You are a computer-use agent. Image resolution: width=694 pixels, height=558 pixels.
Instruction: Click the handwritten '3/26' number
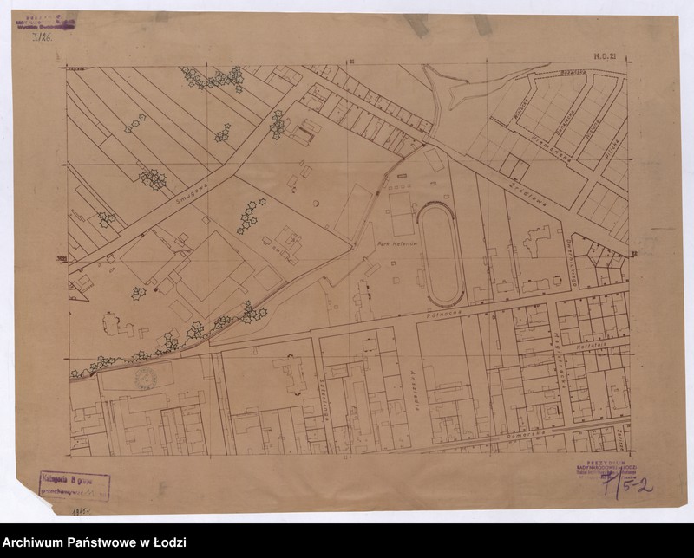click(x=41, y=36)
